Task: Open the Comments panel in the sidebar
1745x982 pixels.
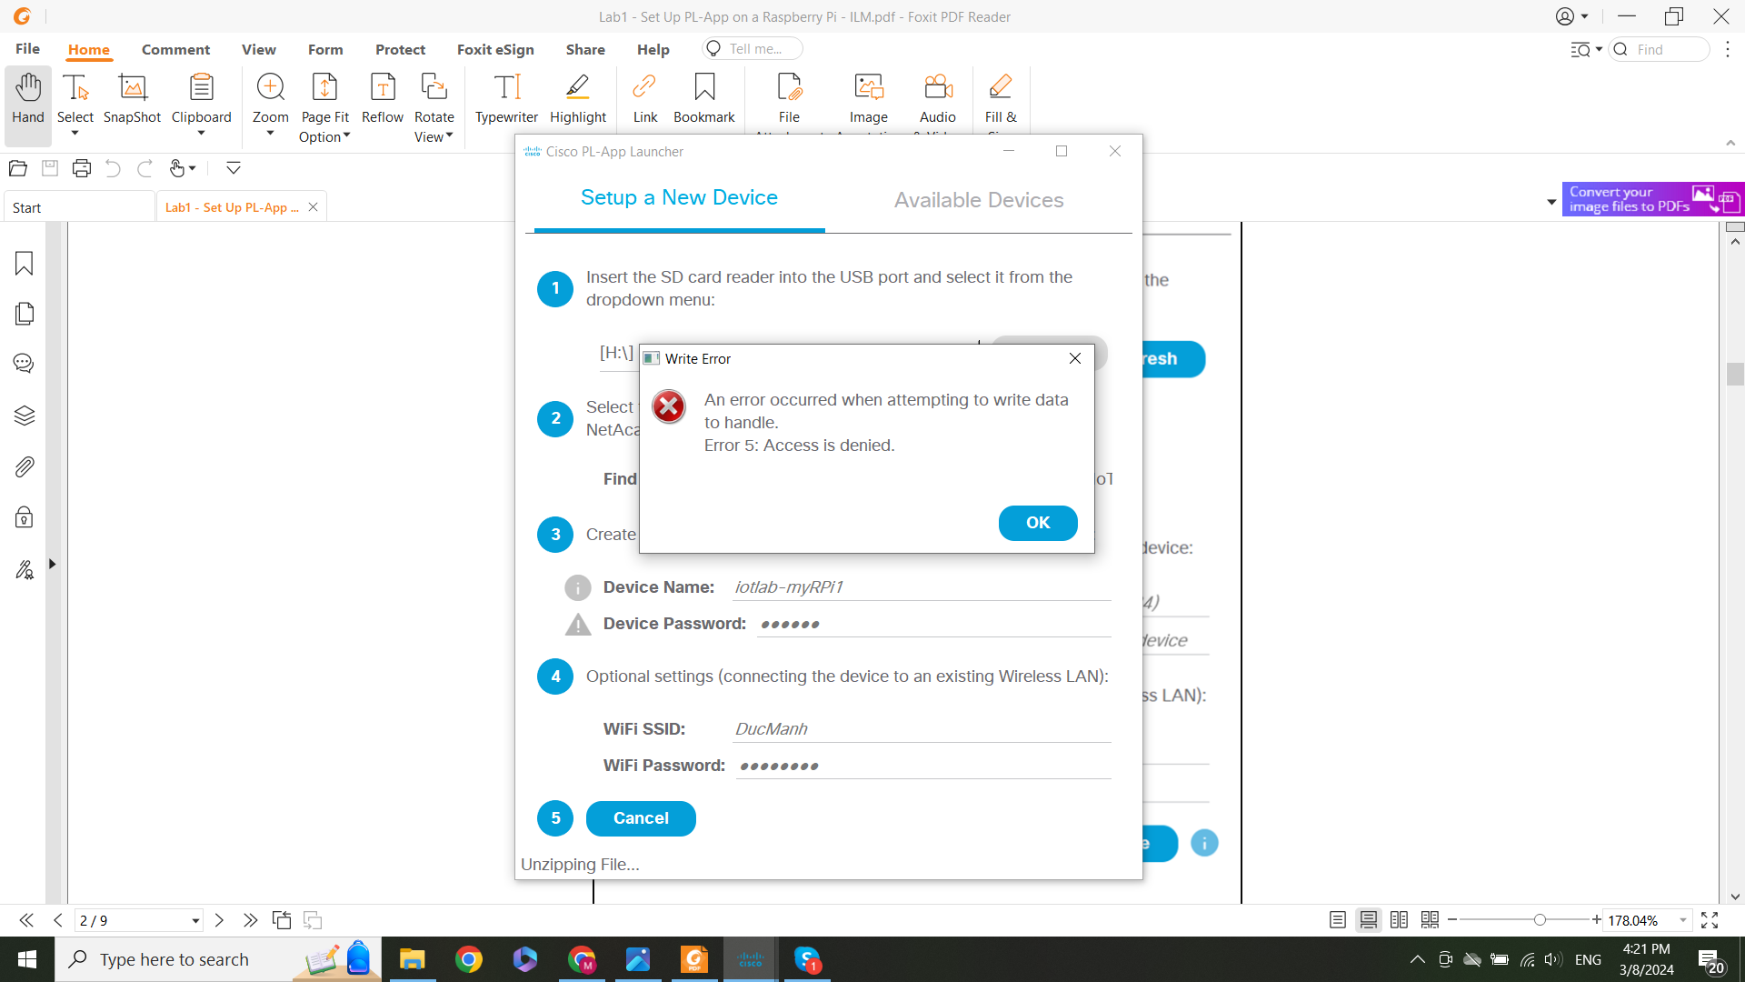Action: pyautogui.click(x=23, y=363)
